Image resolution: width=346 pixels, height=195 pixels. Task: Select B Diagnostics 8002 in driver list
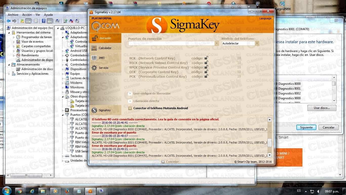(x=288, y=93)
